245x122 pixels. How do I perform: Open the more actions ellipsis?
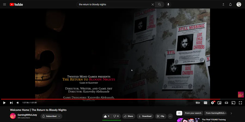[x=170, y=116]
